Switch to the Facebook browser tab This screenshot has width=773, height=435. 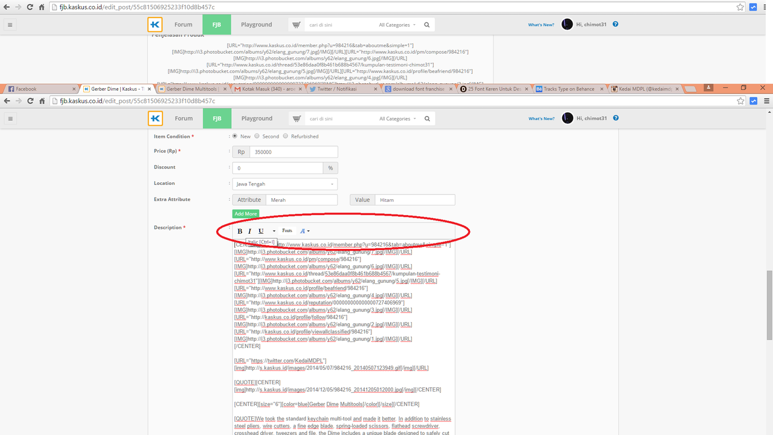click(x=40, y=89)
